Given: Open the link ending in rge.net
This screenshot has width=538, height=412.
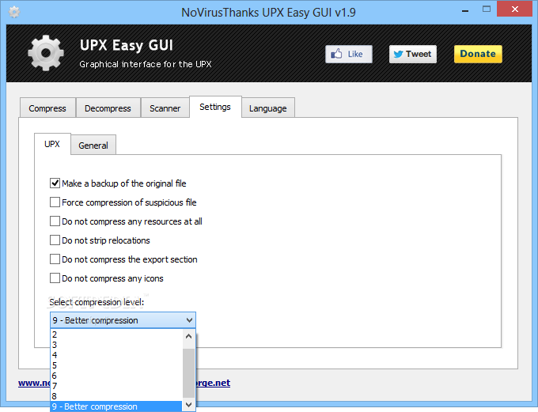Looking at the screenshot, I should pos(213,383).
